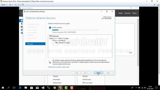Click the İleri button in the wizard
The image size is (160, 90).
pos(86,73)
